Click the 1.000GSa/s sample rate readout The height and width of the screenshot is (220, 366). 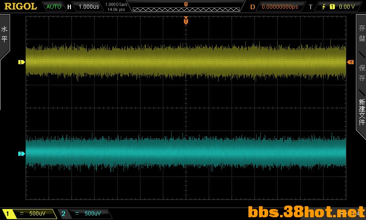coord(116,4)
